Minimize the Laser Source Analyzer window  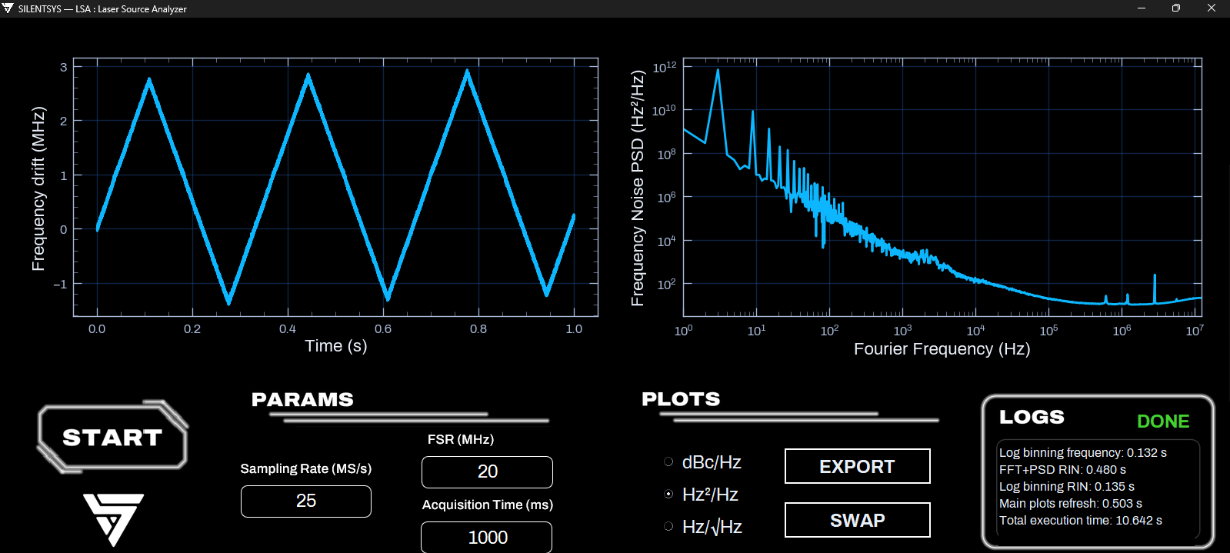(1142, 8)
